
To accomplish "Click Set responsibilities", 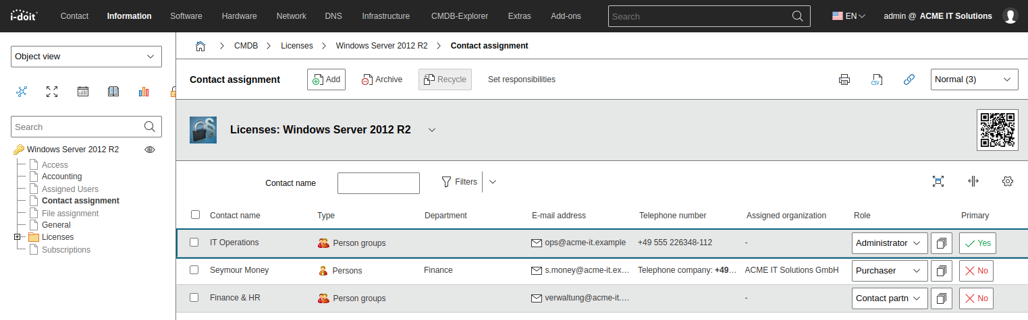I will (x=522, y=79).
